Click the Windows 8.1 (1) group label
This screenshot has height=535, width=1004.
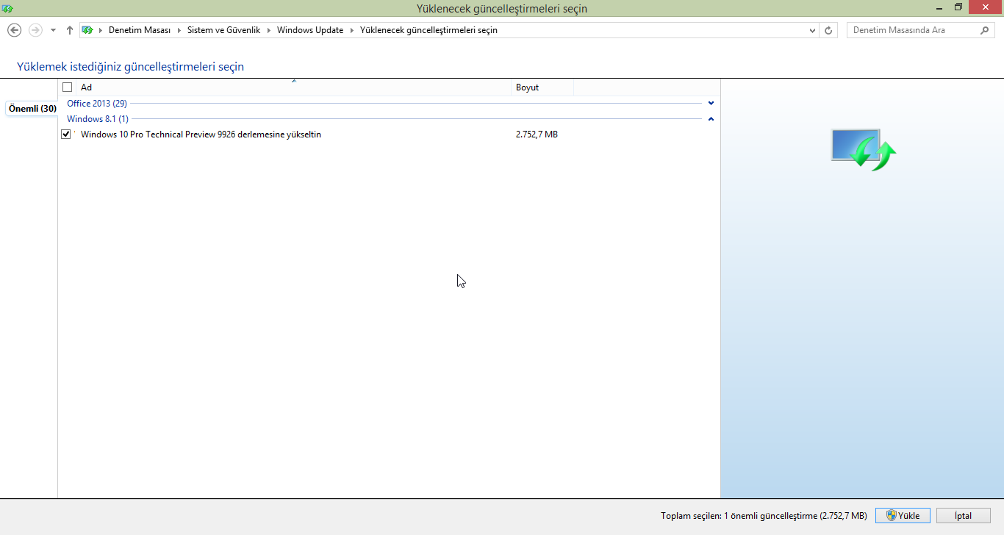pyautogui.click(x=98, y=119)
